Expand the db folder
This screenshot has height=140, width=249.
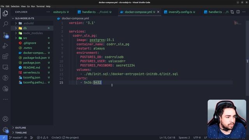pos(16,28)
